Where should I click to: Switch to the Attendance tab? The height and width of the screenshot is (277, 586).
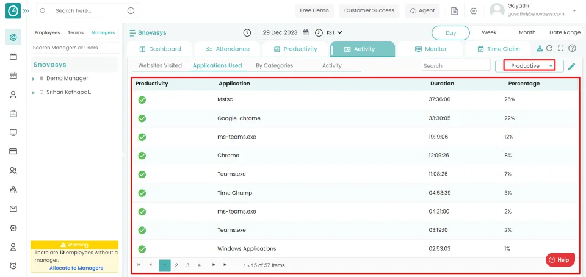click(x=228, y=49)
